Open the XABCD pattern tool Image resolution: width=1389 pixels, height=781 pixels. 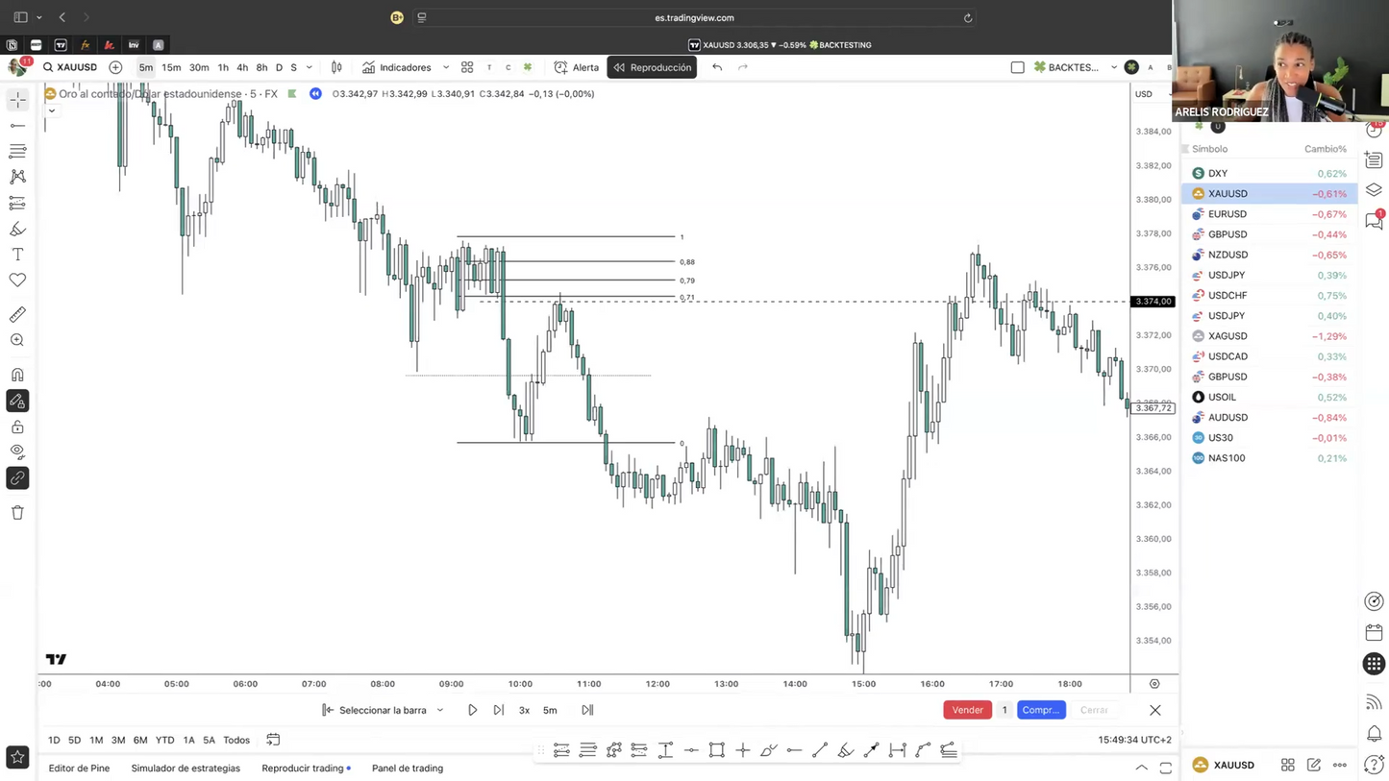point(17,176)
